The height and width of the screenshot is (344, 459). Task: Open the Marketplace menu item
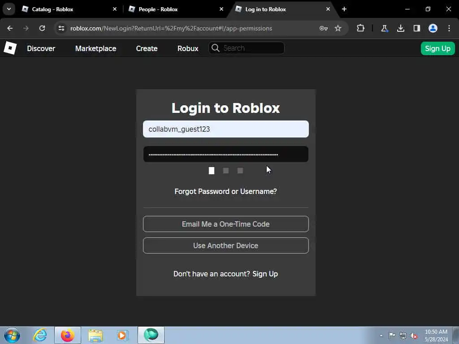click(96, 48)
